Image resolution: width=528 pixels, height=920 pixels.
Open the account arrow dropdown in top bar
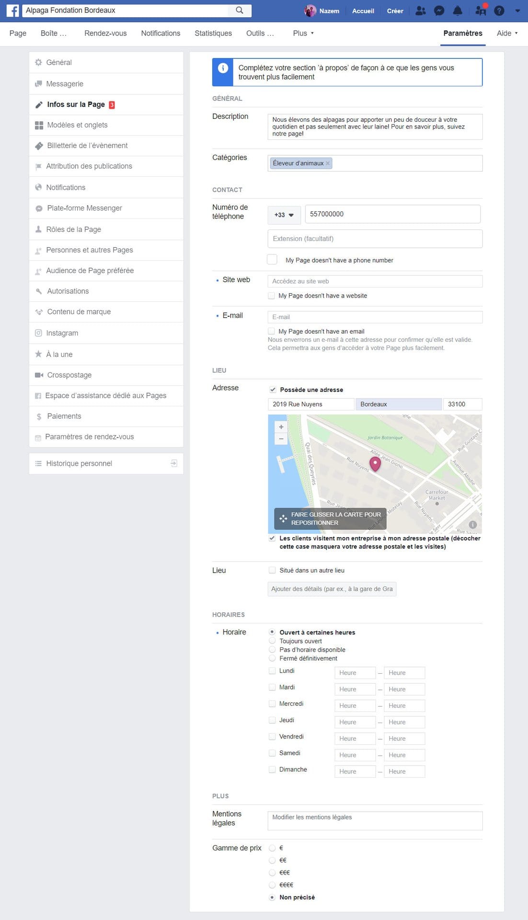(517, 11)
